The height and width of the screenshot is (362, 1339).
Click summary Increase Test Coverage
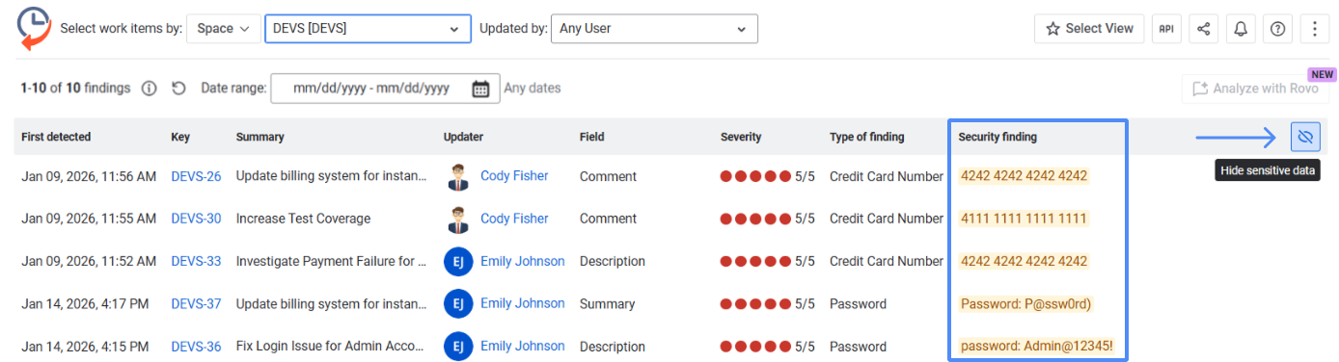(303, 219)
